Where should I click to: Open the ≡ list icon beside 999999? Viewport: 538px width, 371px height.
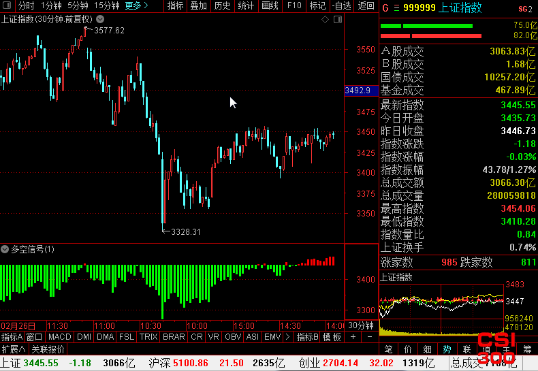click(396, 8)
